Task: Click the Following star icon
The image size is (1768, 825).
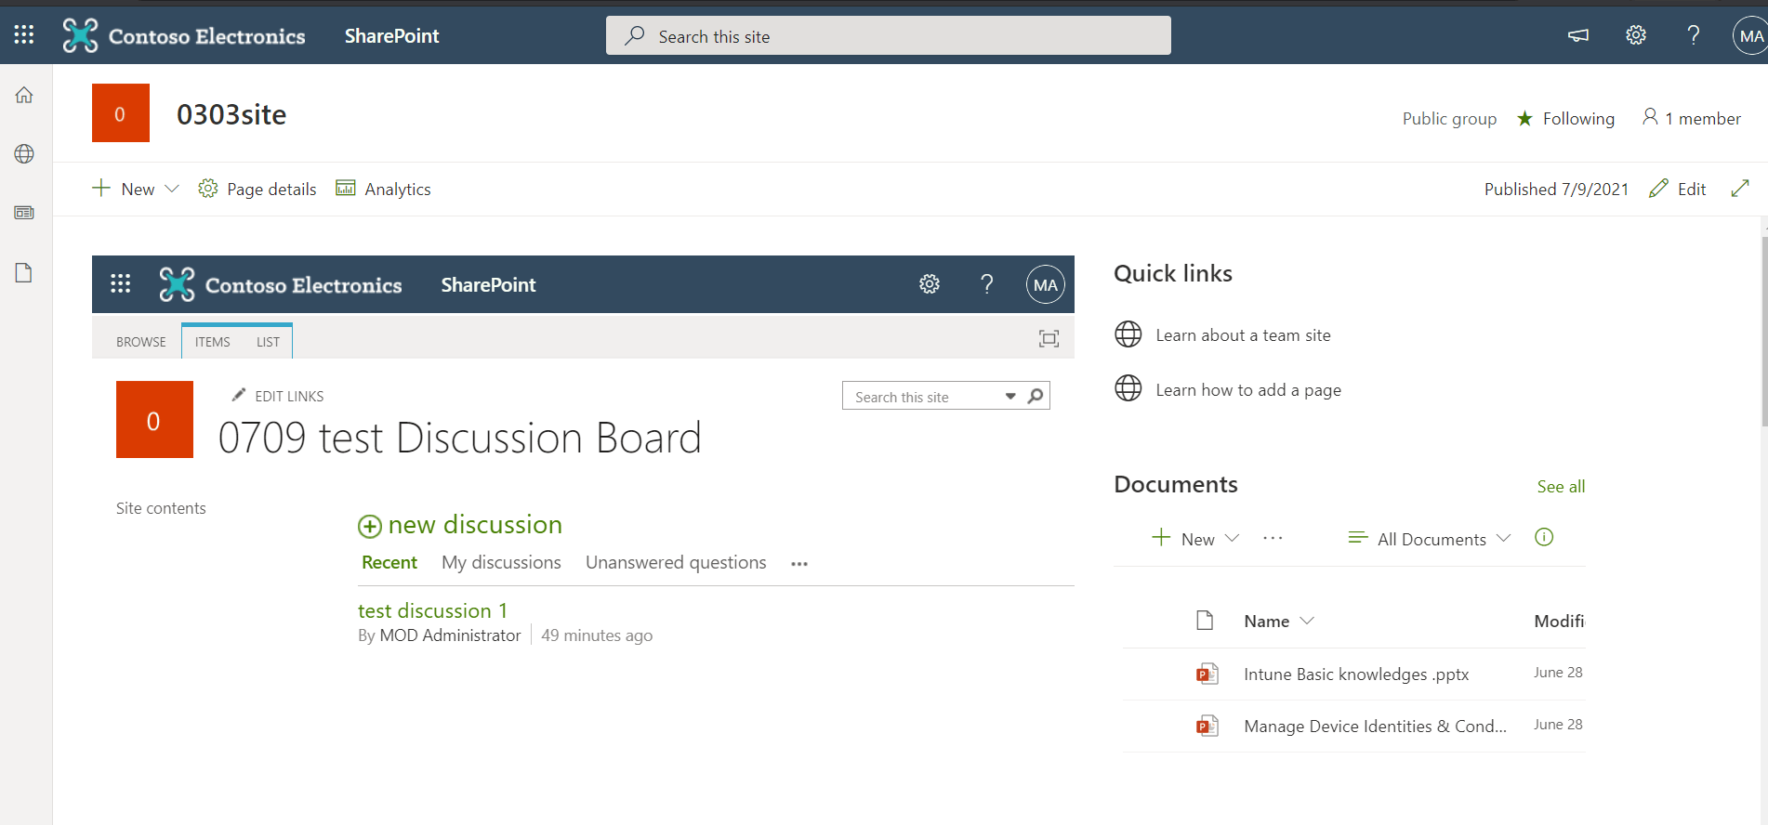Action: pyautogui.click(x=1525, y=118)
